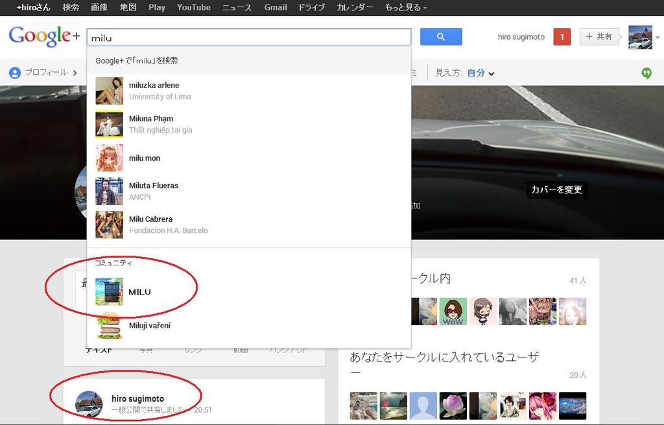Click the blue search magnifier button
Image resolution: width=664 pixels, height=425 pixels.
(441, 37)
